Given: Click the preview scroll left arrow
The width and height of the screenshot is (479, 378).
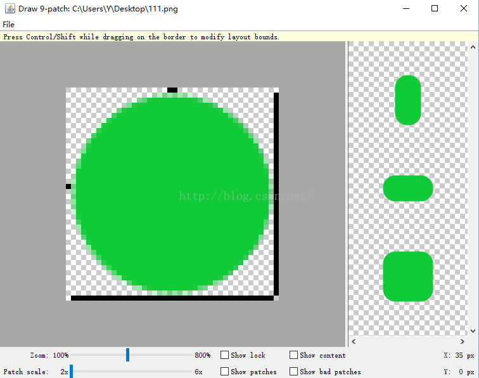Looking at the screenshot, I should (354, 342).
